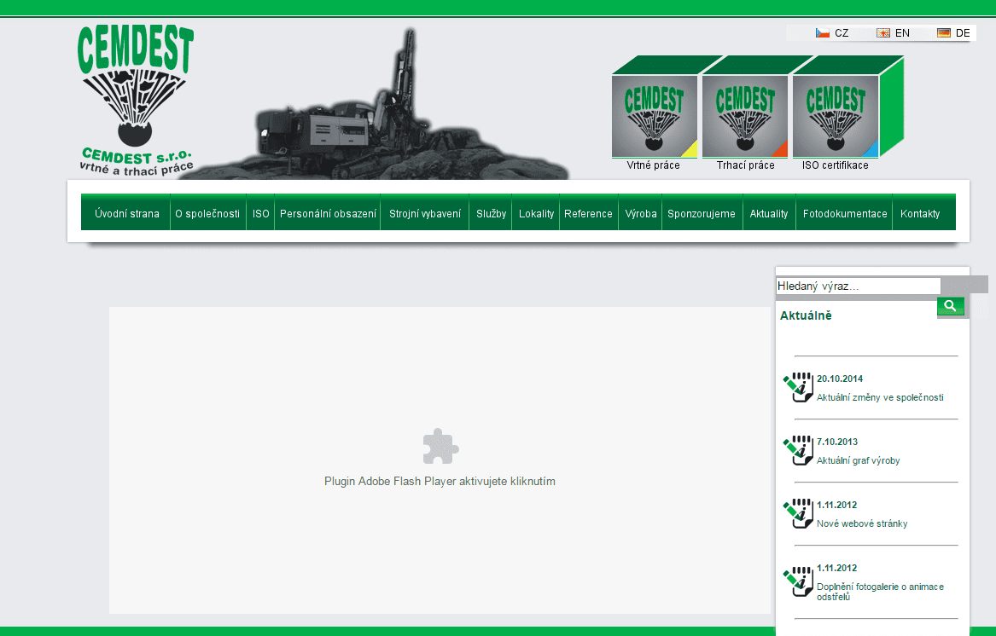
Task: Click the news icon beside 7.10.2013
Action: coord(799,450)
